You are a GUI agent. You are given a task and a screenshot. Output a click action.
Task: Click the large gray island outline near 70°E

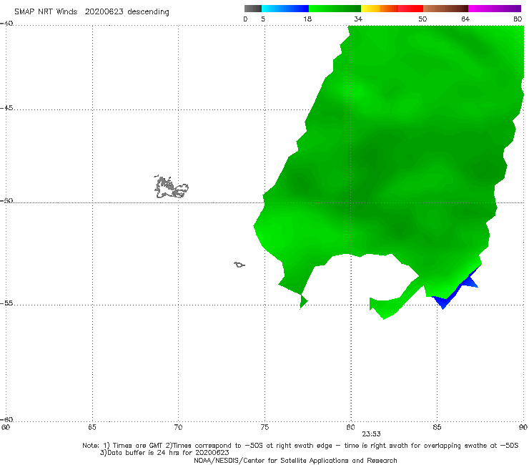click(171, 187)
